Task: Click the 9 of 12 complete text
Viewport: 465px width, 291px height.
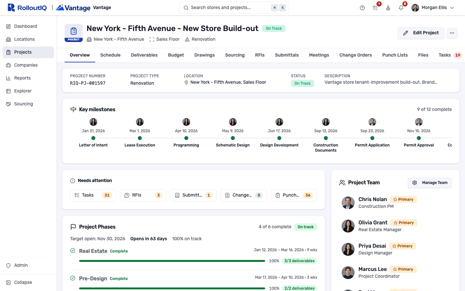Action: pyautogui.click(x=434, y=110)
